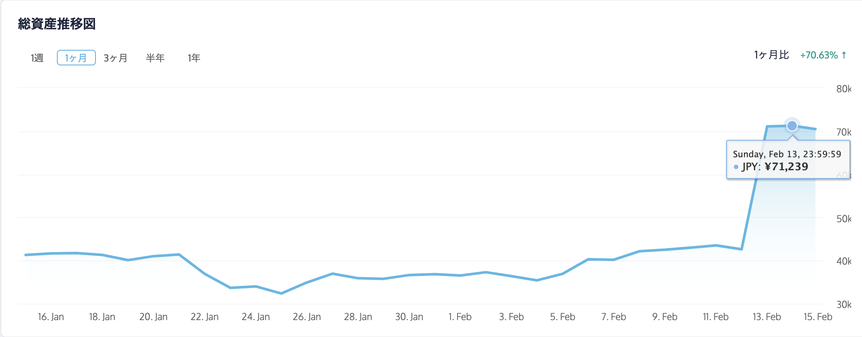Click the 16. Jan x-axis label
This screenshot has height=337, width=862.
coord(51,317)
